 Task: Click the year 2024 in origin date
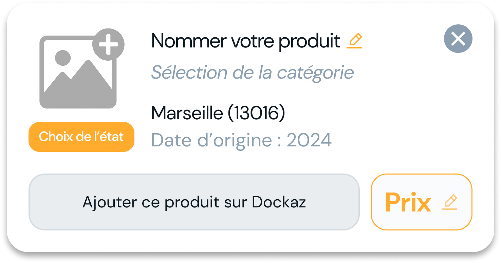point(309,140)
